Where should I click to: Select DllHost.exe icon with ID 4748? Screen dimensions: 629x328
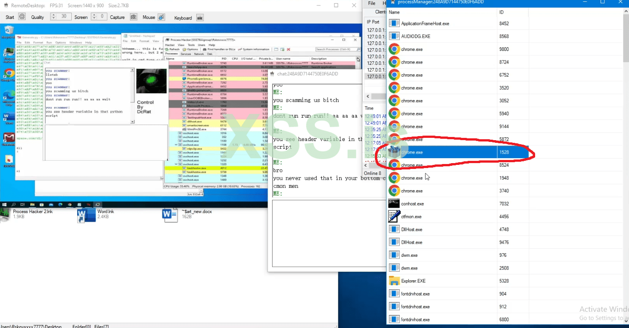point(394,229)
